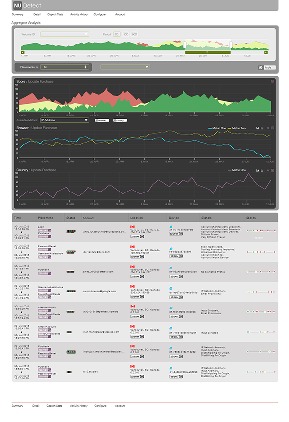Go to Captch Stats in top navigation
Image resolution: width=289 pixels, height=422 pixels.
[55, 14]
